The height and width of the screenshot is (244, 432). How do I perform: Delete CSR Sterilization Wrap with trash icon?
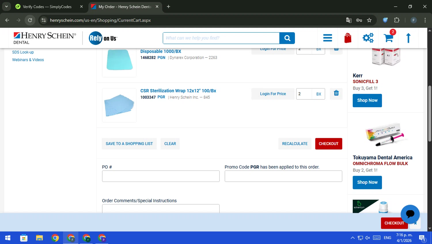point(336,93)
